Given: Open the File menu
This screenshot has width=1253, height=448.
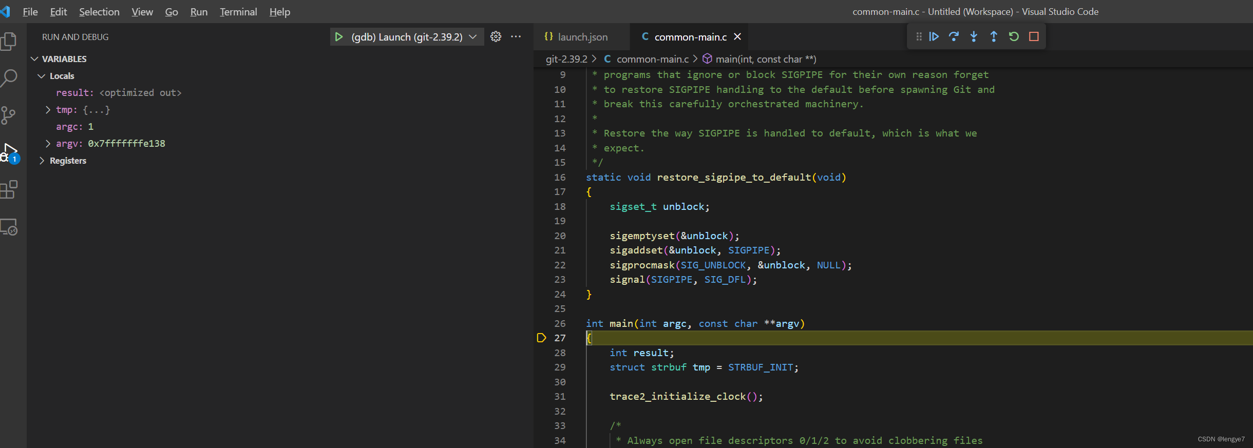Looking at the screenshot, I should pos(30,12).
